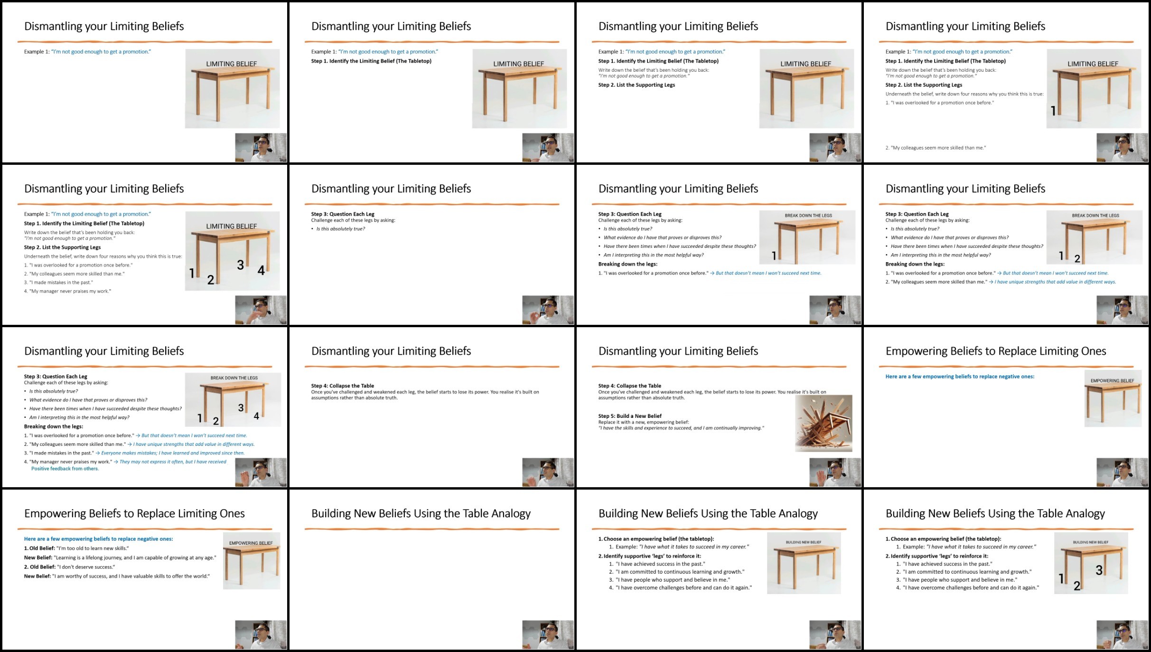Click "New Belief: I am worthy of success" line
Image resolution: width=1151 pixels, height=652 pixels.
point(117,576)
